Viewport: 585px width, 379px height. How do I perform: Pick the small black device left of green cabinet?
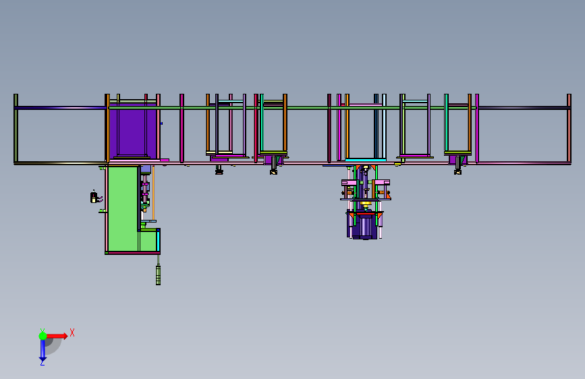pos(94,197)
